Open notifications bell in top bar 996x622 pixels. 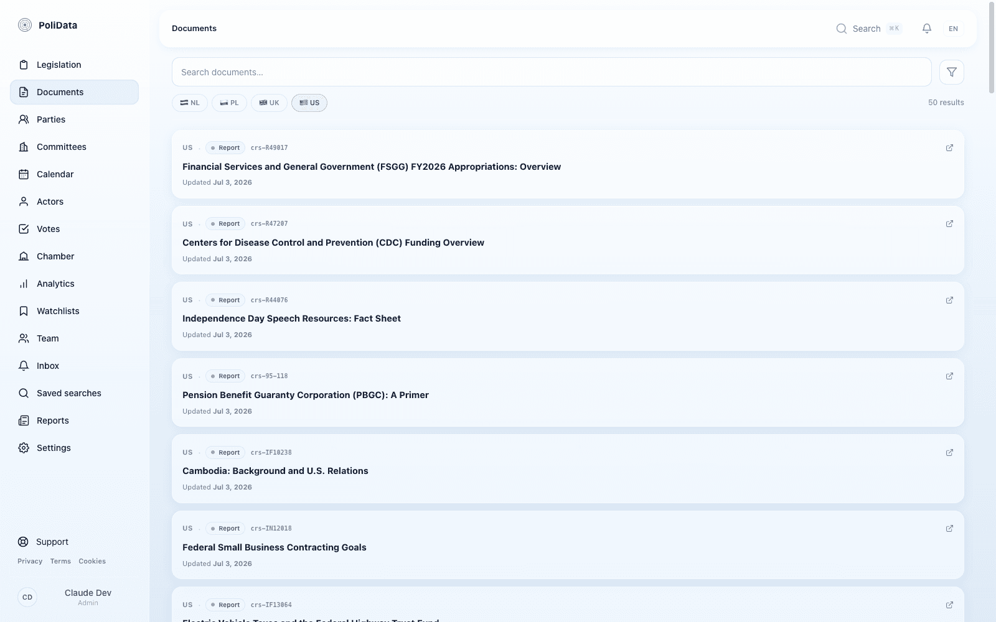coord(927,29)
